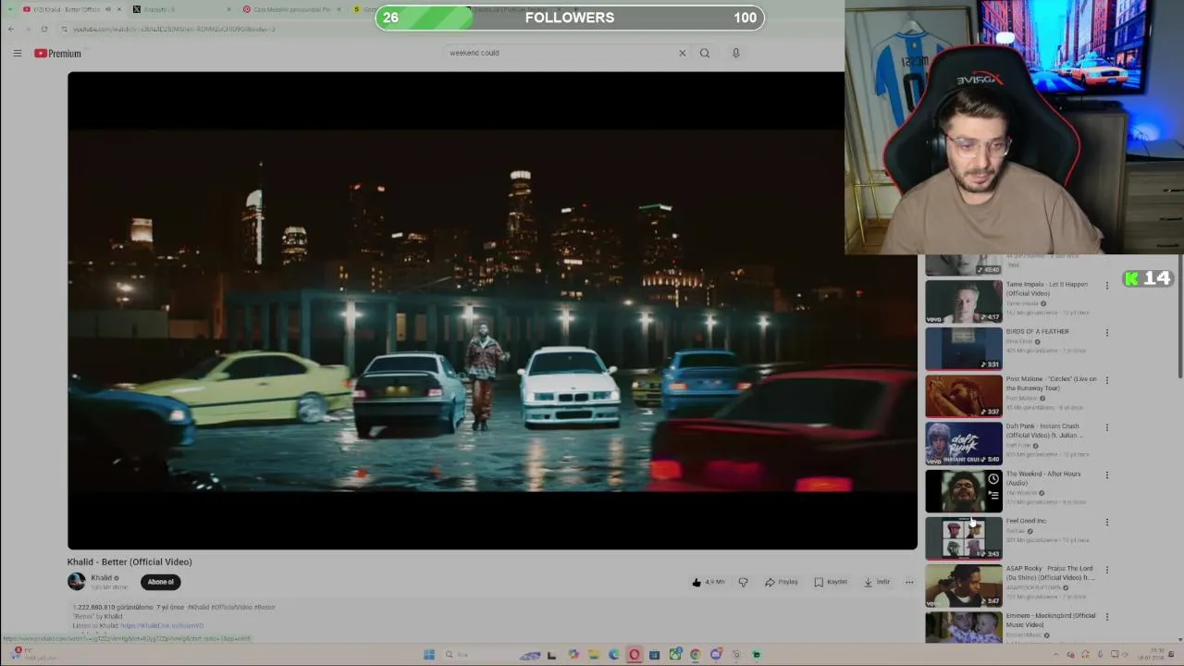The image size is (1184, 666).
Task: Open ASAP Rocky Praise The Lord title
Action: tap(1051, 573)
